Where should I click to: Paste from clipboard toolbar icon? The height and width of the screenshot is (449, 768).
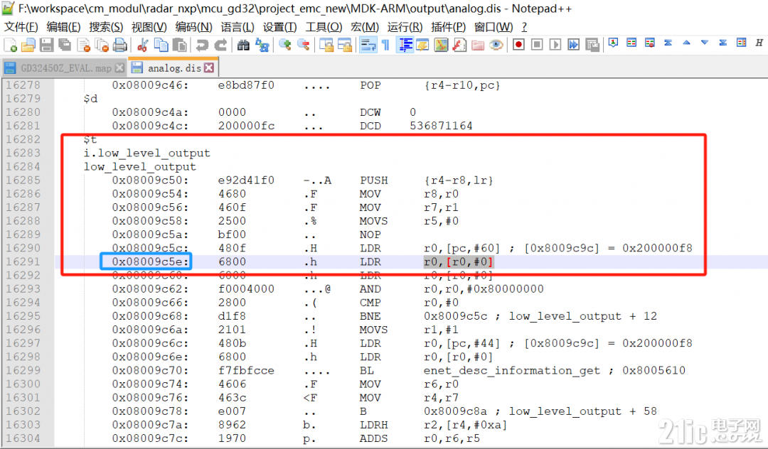(x=179, y=45)
